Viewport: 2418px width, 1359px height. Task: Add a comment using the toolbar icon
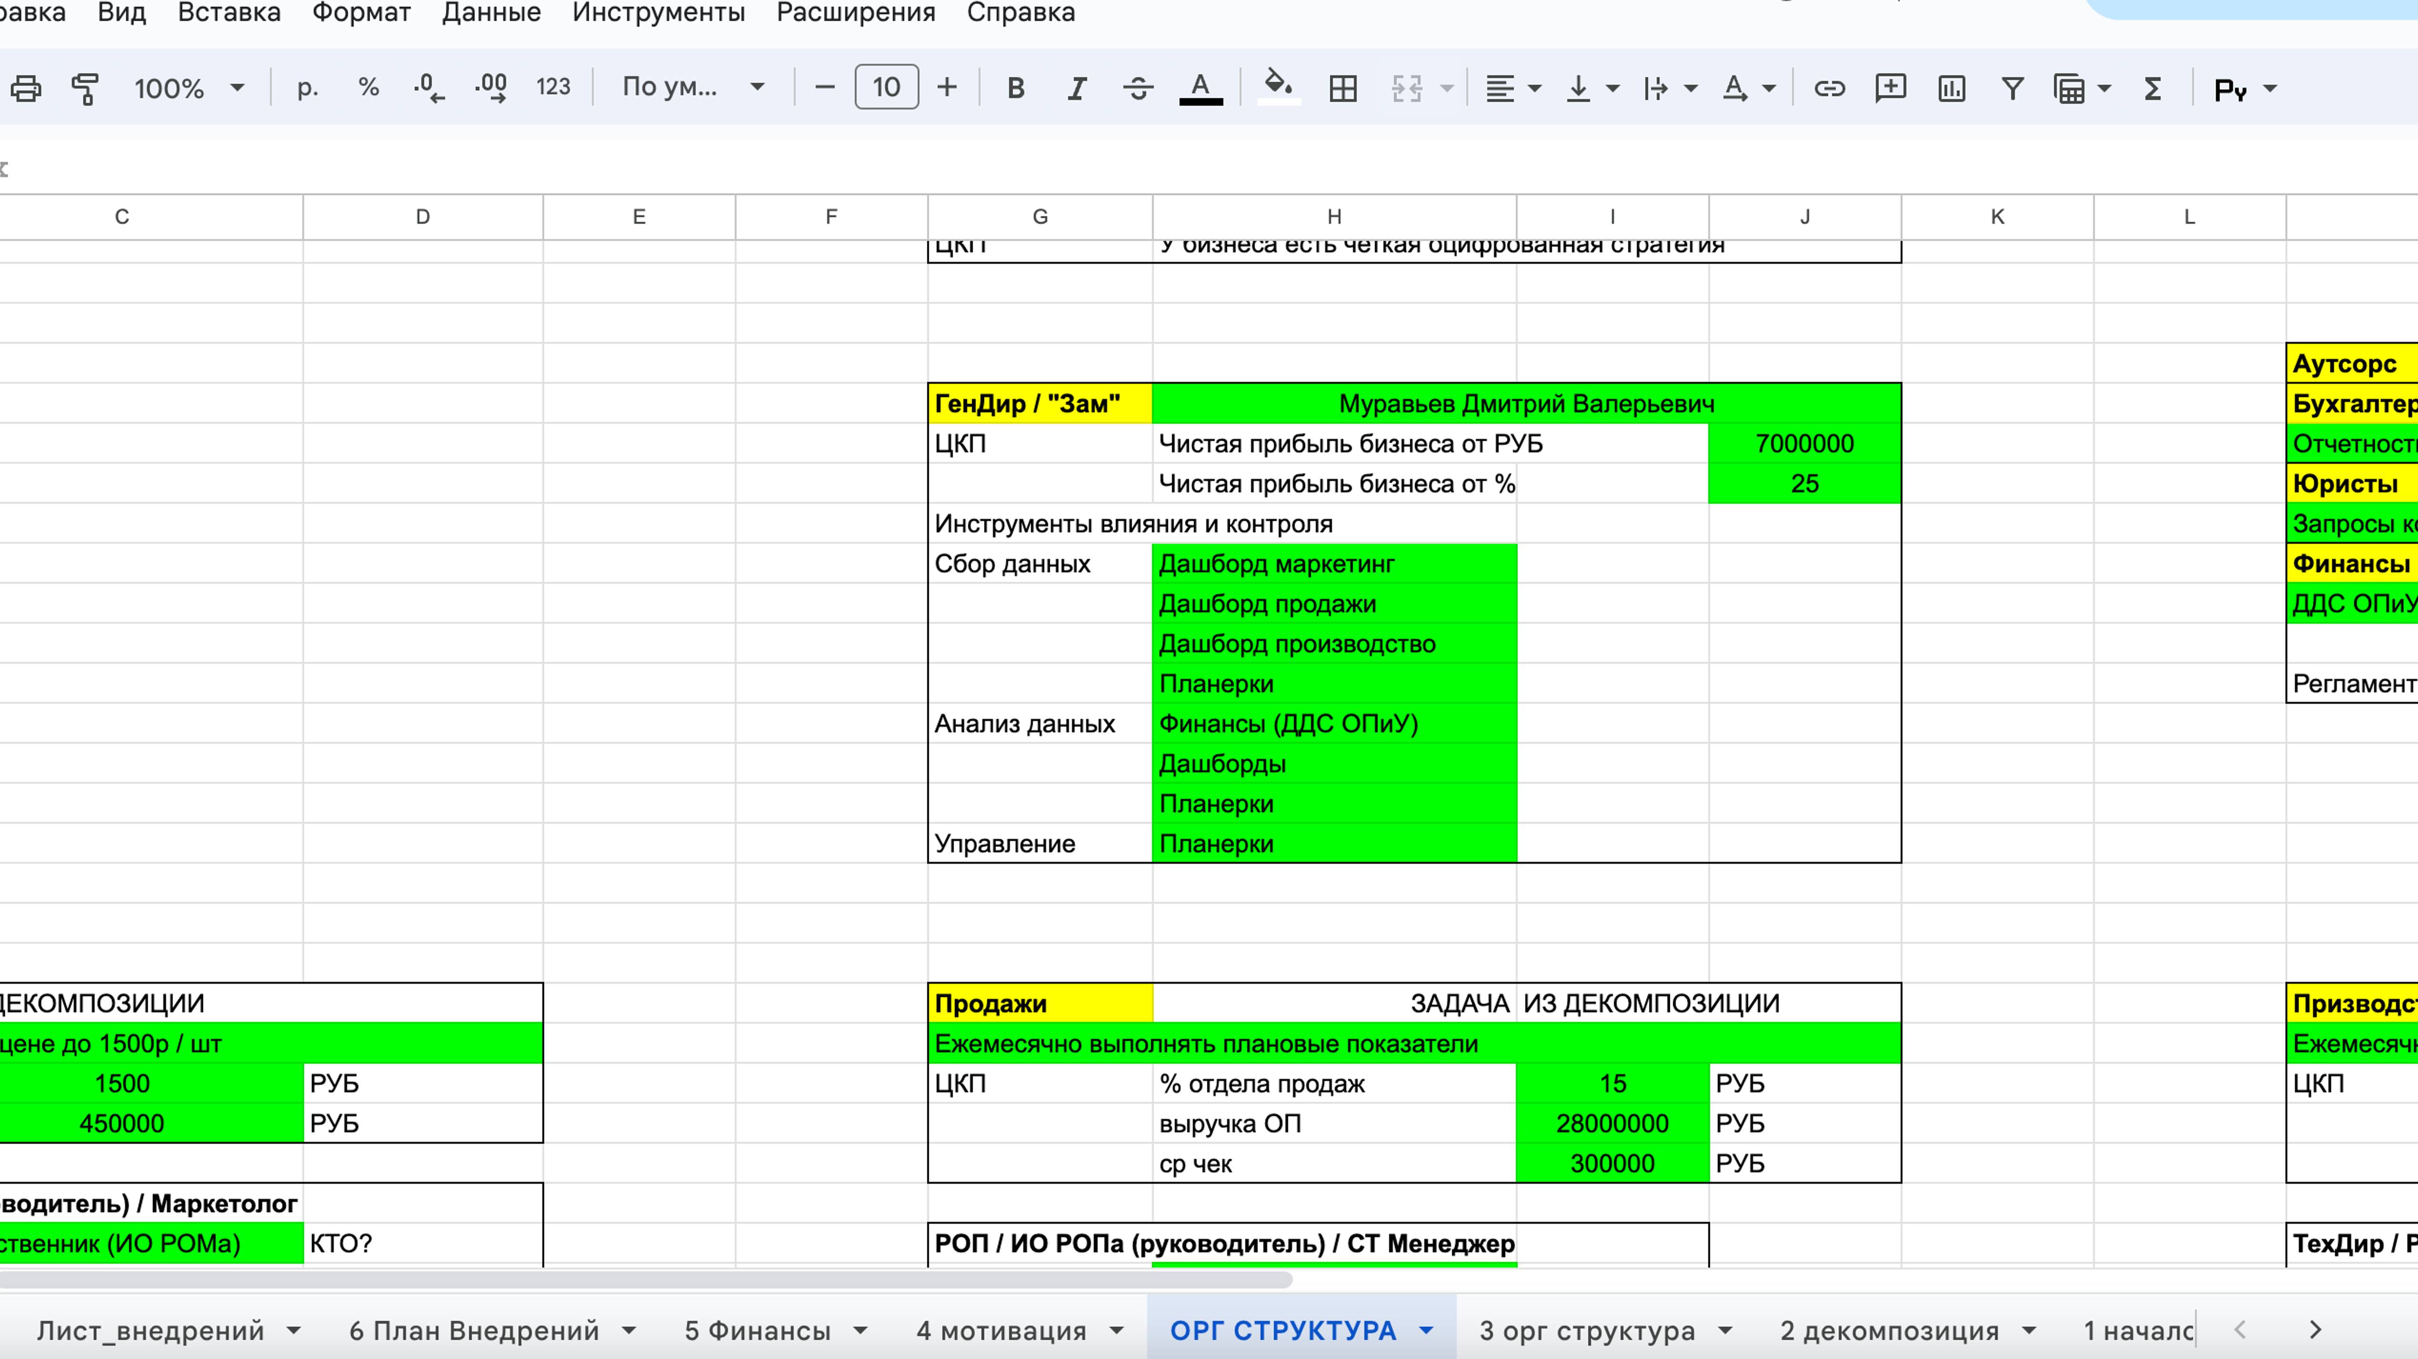coord(1889,88)
